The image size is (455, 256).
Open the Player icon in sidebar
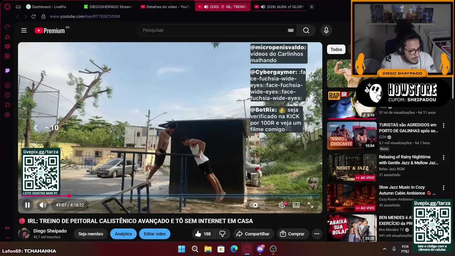pyautogui.click(x=7, y=85)
